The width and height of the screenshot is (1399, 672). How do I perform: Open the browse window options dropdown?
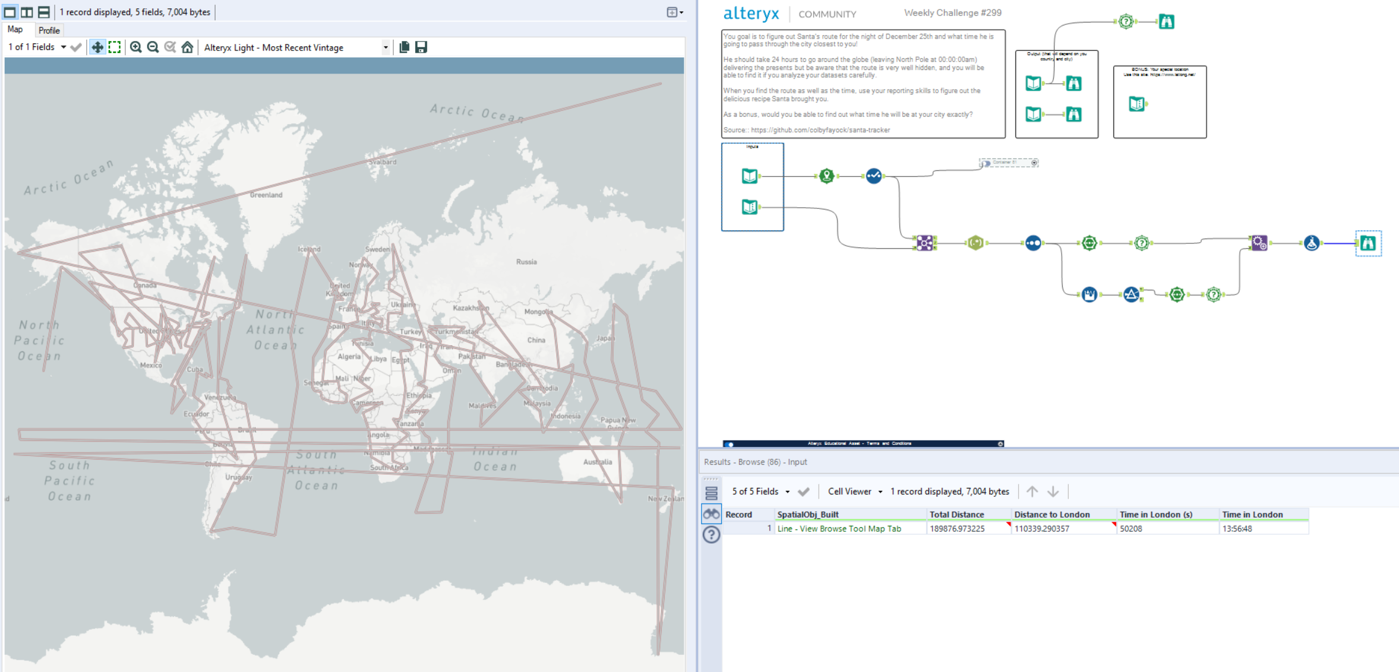[x=675, y=12]
